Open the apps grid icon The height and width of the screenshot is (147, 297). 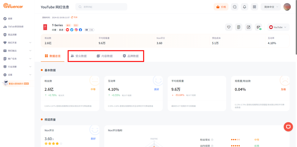tap(254, 7)
